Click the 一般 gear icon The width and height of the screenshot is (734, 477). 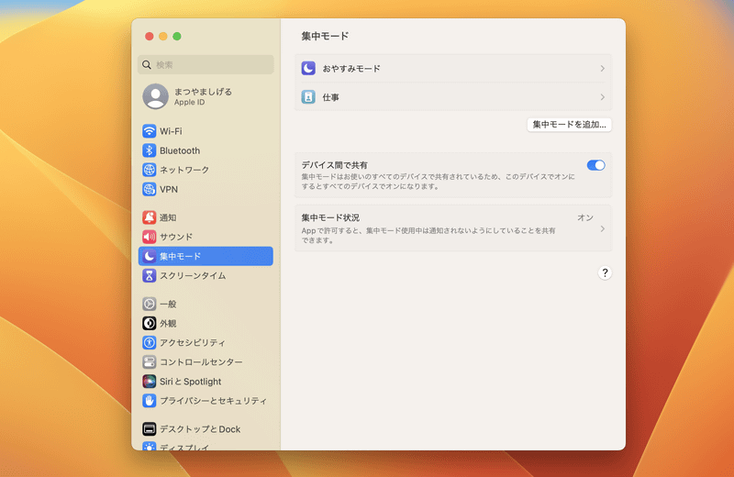149,304
